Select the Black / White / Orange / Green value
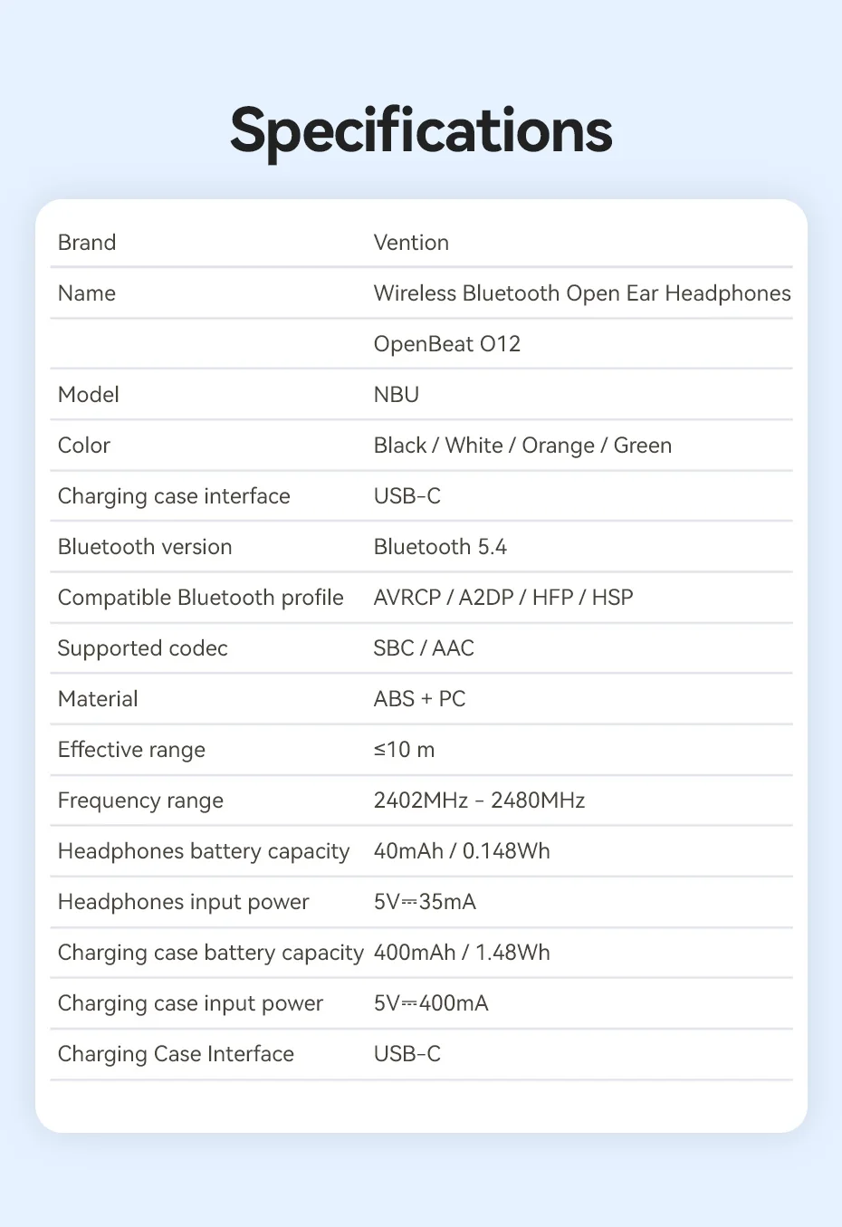842x1227 pixels. 522,446
